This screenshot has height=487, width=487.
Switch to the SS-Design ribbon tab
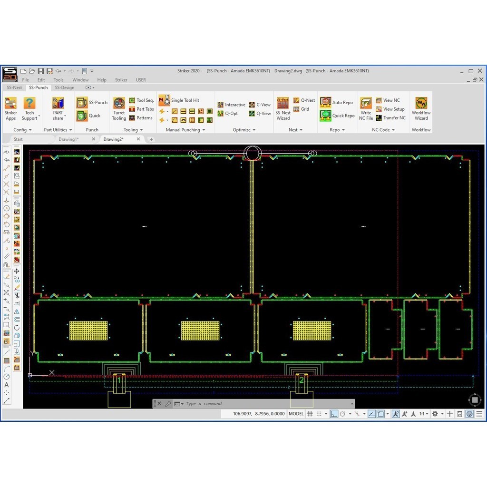coord(65,88)
